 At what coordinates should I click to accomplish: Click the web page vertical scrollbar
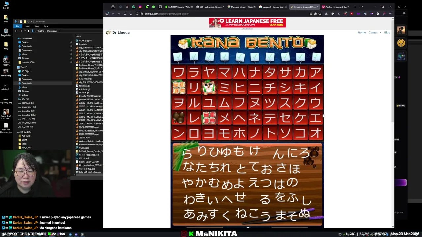(x=392, y=70)
